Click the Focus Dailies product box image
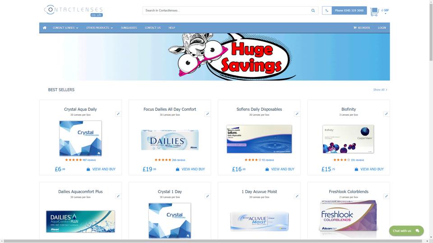Image resolution: width=433 pixels, height=243 pixels. click(x=170, y=140)
